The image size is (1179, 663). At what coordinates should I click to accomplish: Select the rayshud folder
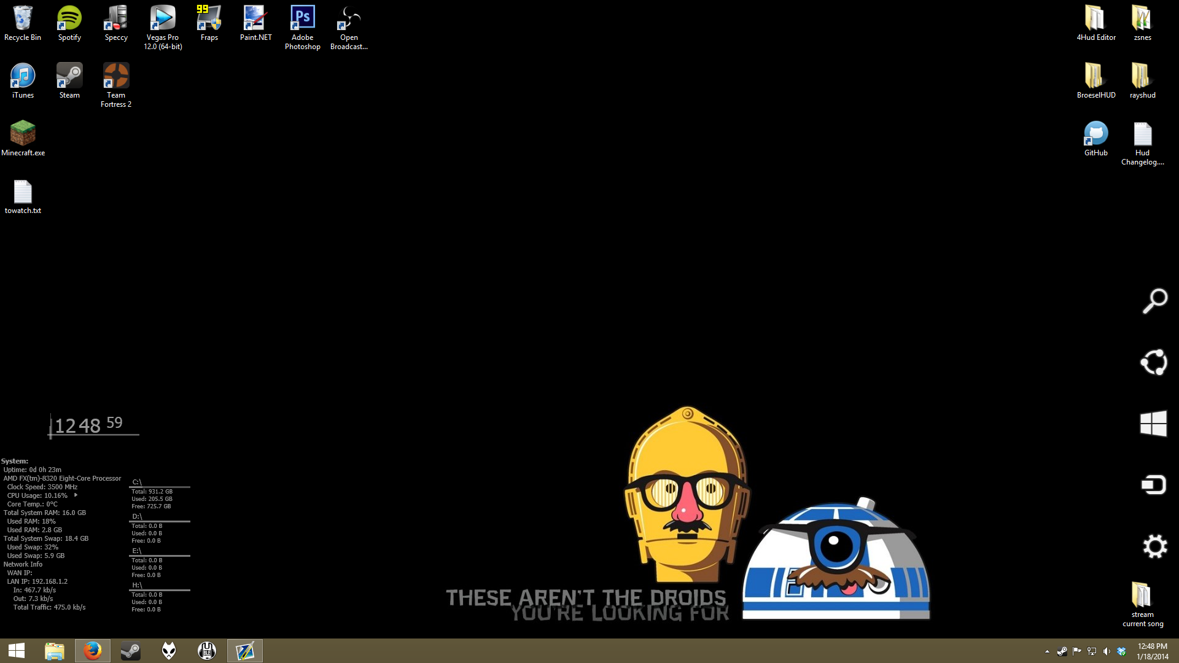pyautogui.click(x=1143, y=80)
